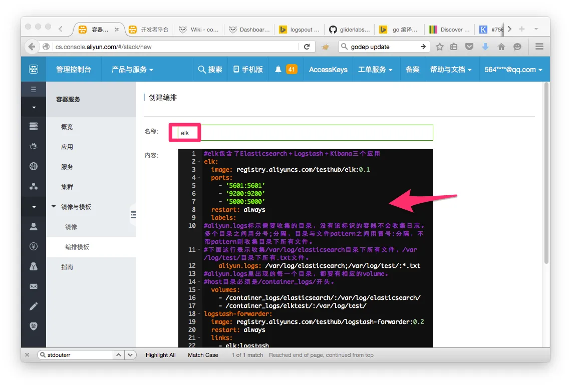Click the search go arrow button
The height and width of the screenshot is (387, 571).
(423, 47)
